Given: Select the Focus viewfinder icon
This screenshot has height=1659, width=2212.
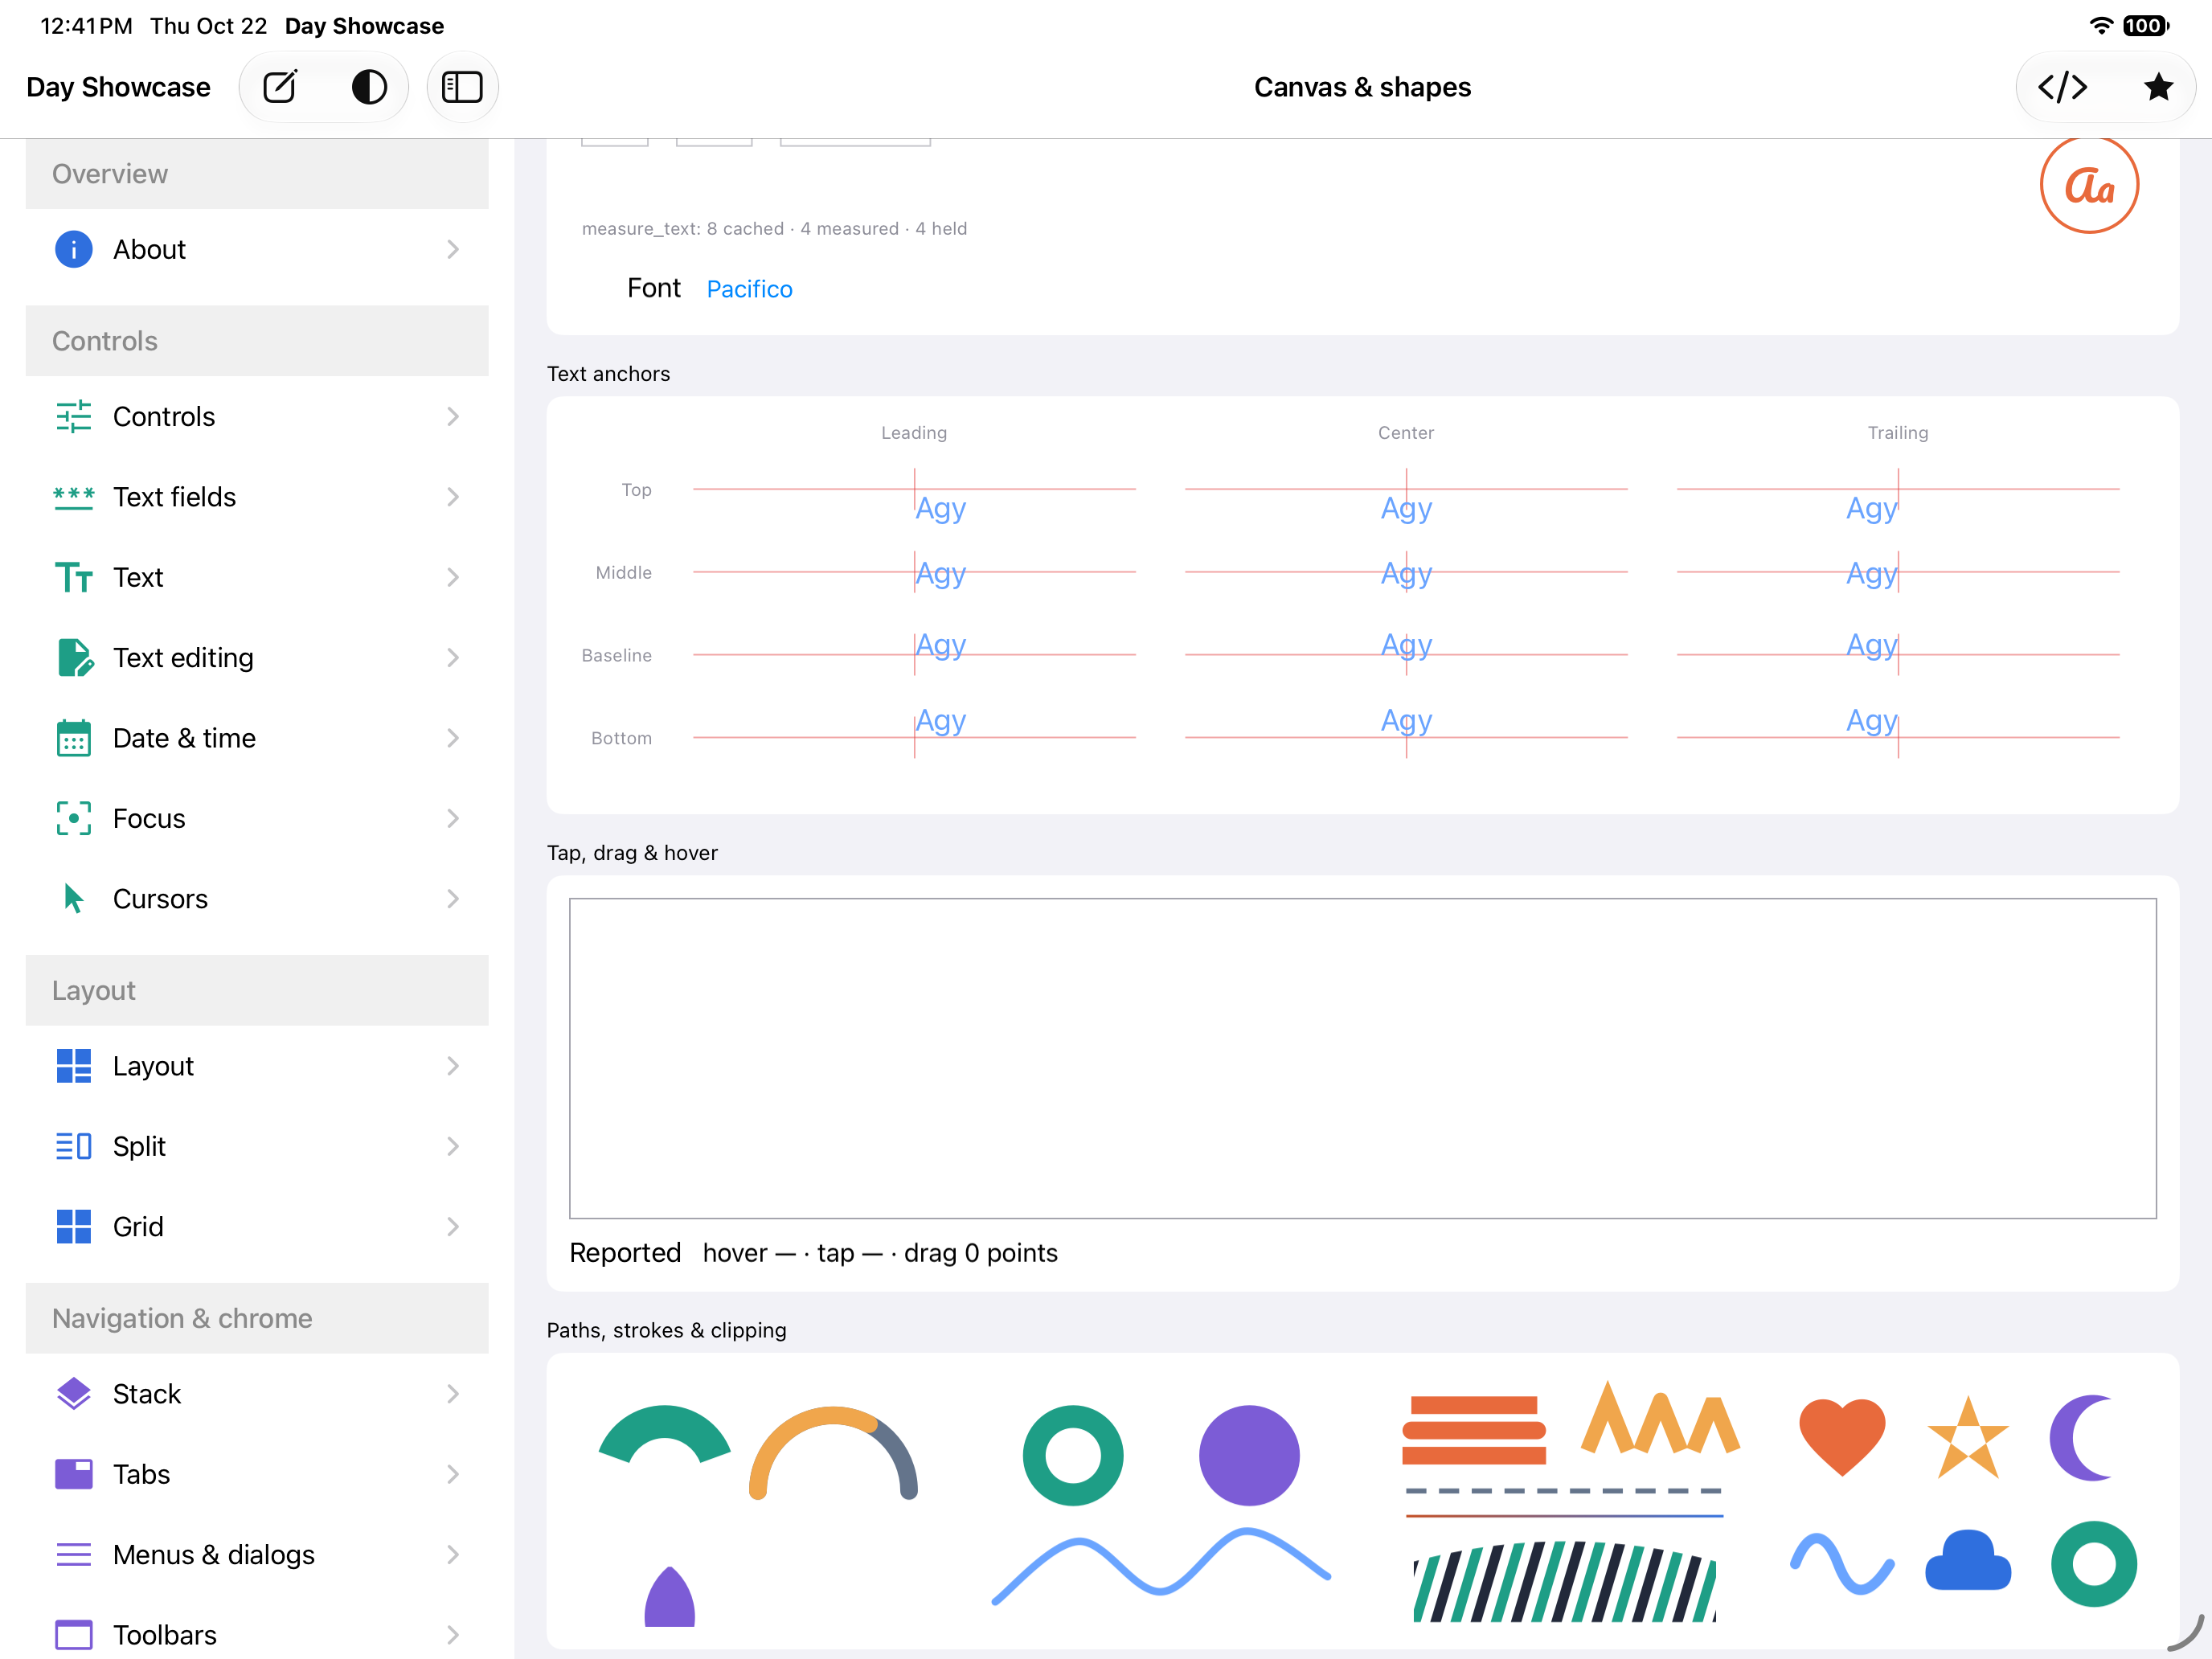Looking at the screenshot, I should (x=73, y=818).
